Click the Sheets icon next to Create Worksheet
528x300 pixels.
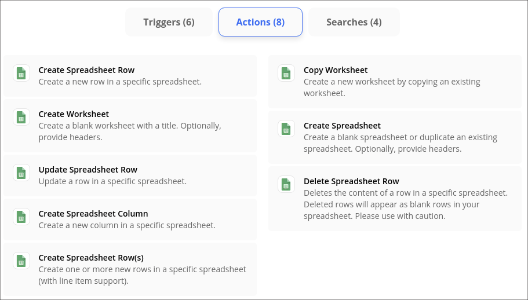coord(21,117)
